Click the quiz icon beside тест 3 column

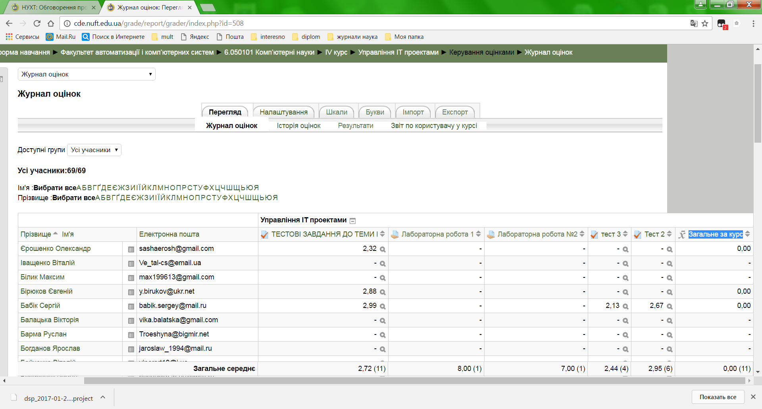click(x=594, y=235)
